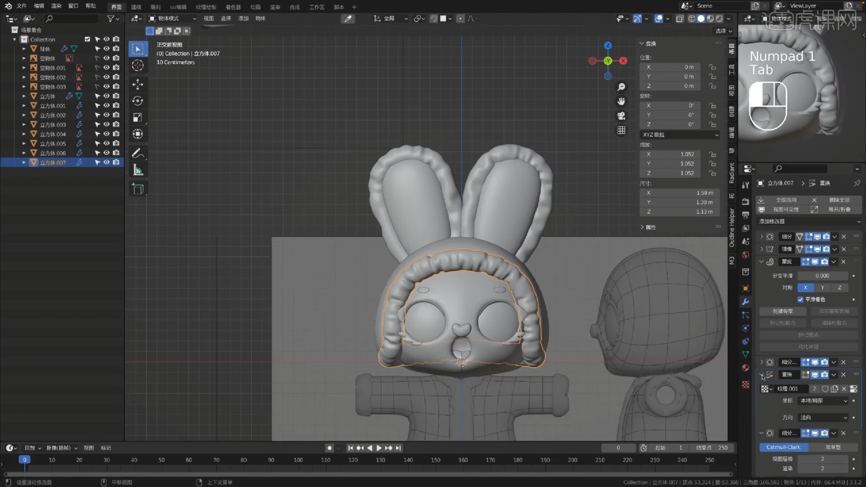Lock location X with padlock icon
Viewport: 866px width, 487px height.
pyautogui.click(x=712, y=67)
